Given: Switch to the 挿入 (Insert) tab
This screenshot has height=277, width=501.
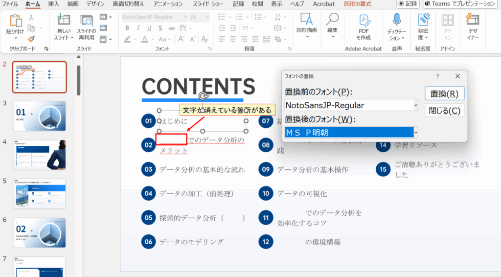Looking at the screenshot, I should point(54,4).
